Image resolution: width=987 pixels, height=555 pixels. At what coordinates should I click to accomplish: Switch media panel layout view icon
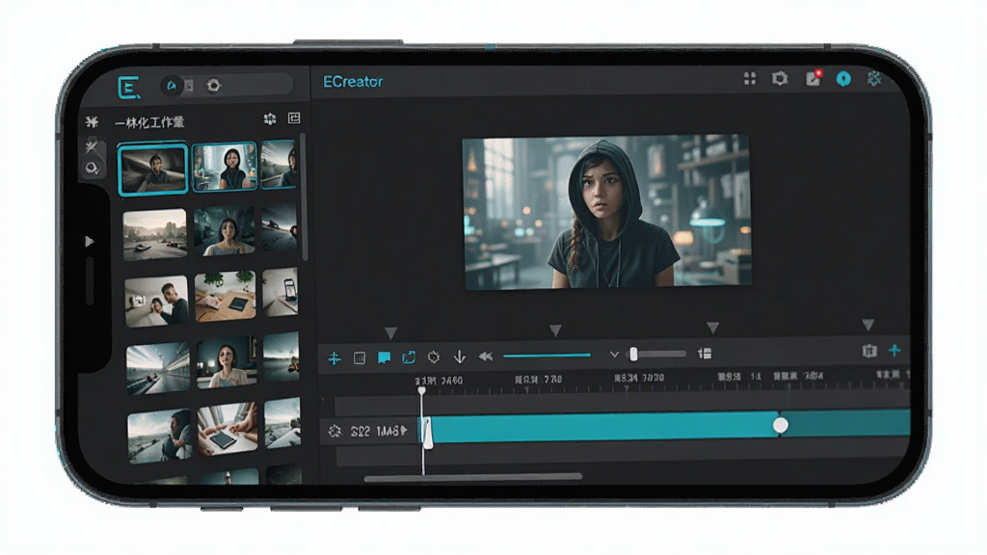(294, 118)
